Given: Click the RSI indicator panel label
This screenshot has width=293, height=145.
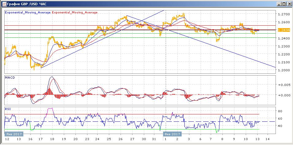Looking at the screenshot, I should coord(7,109).
